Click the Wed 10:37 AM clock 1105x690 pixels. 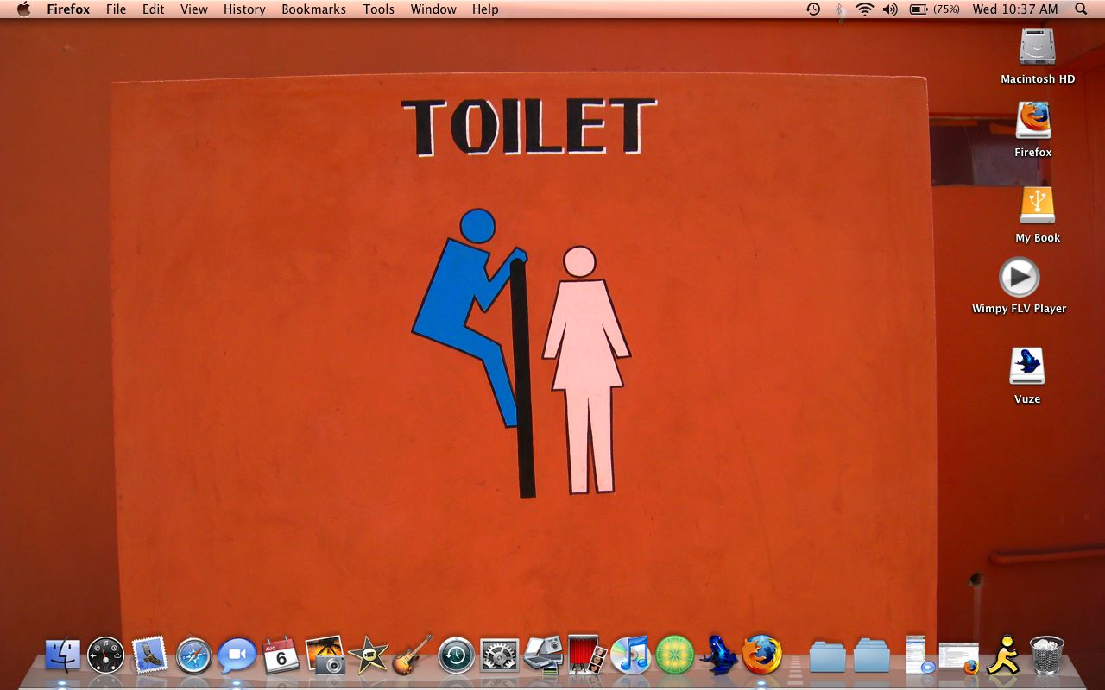tap(1014, 9)
